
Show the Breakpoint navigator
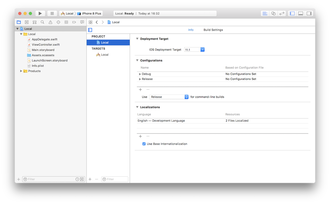pos(74,22)
